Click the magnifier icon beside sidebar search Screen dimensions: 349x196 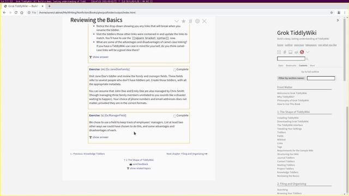click(x=308, y=59)
